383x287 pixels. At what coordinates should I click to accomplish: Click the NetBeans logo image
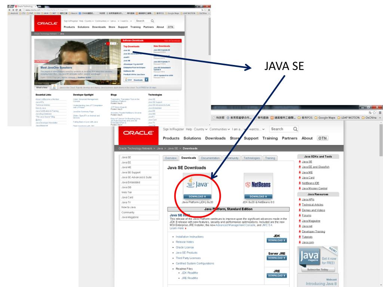258,185
